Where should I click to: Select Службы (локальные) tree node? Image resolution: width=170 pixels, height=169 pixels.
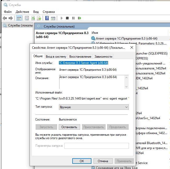coord(18,25)
